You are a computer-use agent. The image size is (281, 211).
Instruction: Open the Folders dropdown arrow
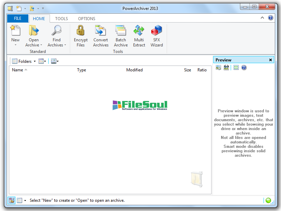(x=35, y=61)
